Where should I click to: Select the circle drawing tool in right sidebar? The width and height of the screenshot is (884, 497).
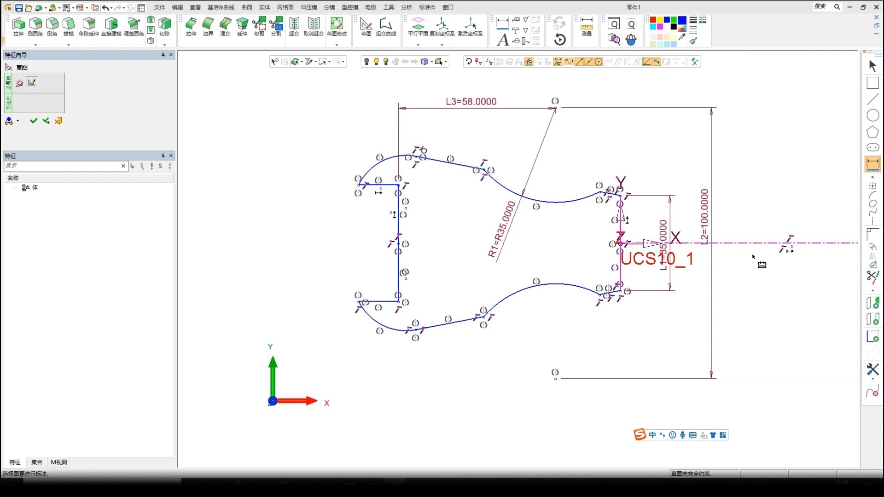(x=872, y=116)
